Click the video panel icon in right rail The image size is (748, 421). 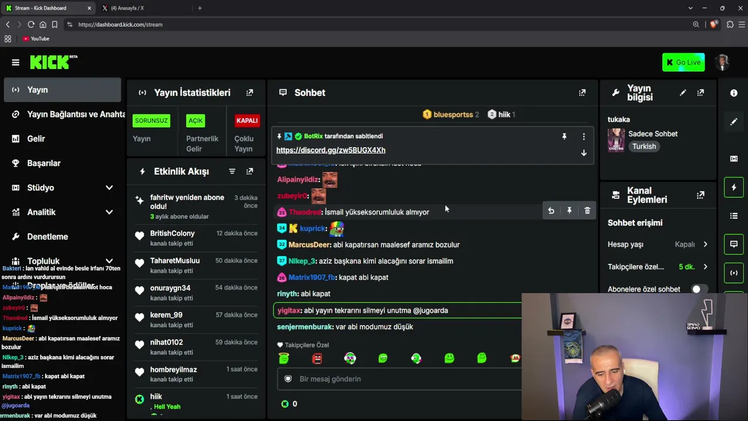coord(734,158)
